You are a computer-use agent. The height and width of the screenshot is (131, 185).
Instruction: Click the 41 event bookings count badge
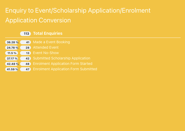click(25, 42)
